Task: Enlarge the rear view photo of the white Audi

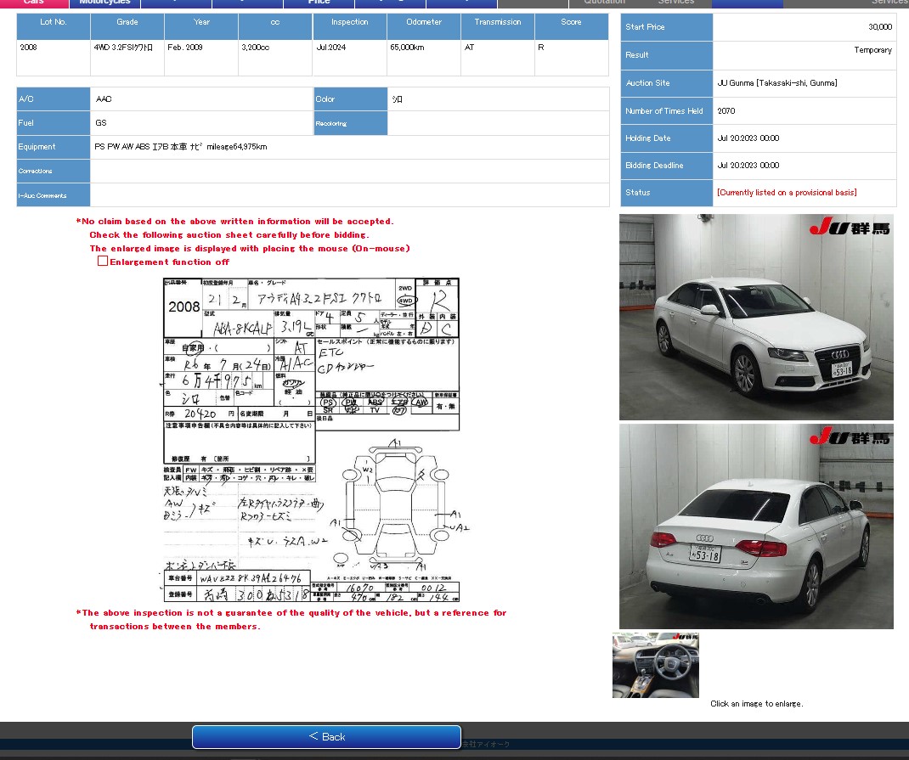Action: click(x=756, y=526)
